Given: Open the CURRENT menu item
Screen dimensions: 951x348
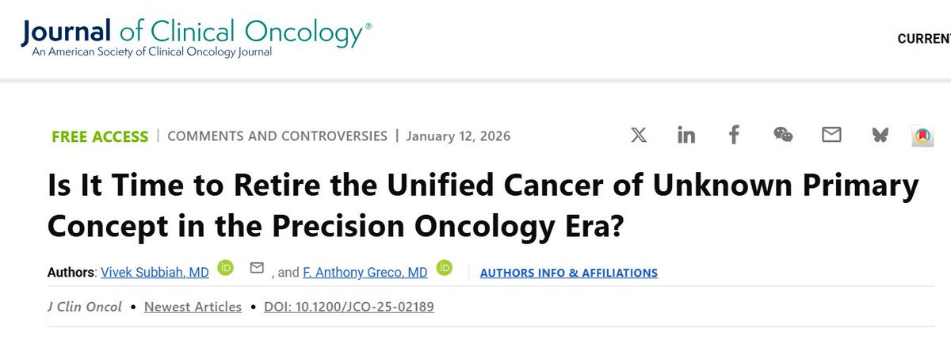Looking at the screenshot, I should [923, 39].
